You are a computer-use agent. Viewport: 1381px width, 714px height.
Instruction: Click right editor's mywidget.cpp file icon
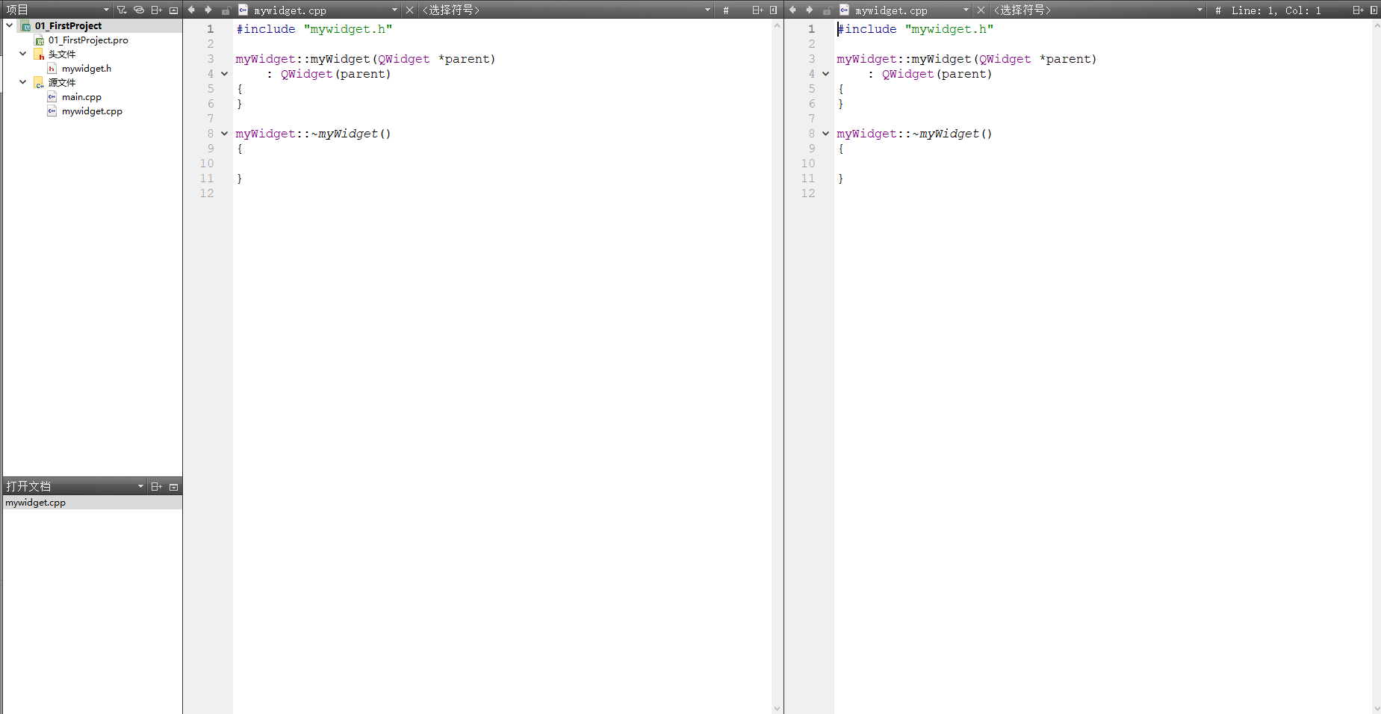[x=845, y=10]
